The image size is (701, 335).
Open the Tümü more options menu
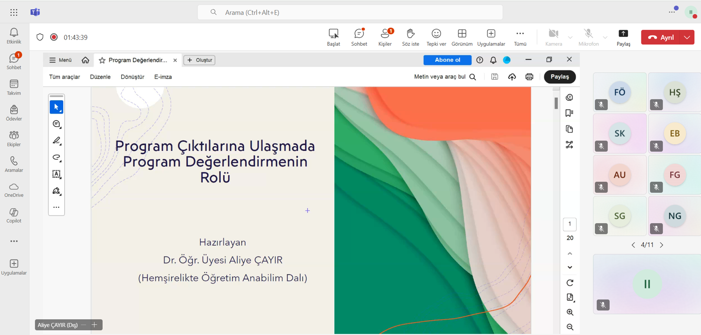[520, 37]
